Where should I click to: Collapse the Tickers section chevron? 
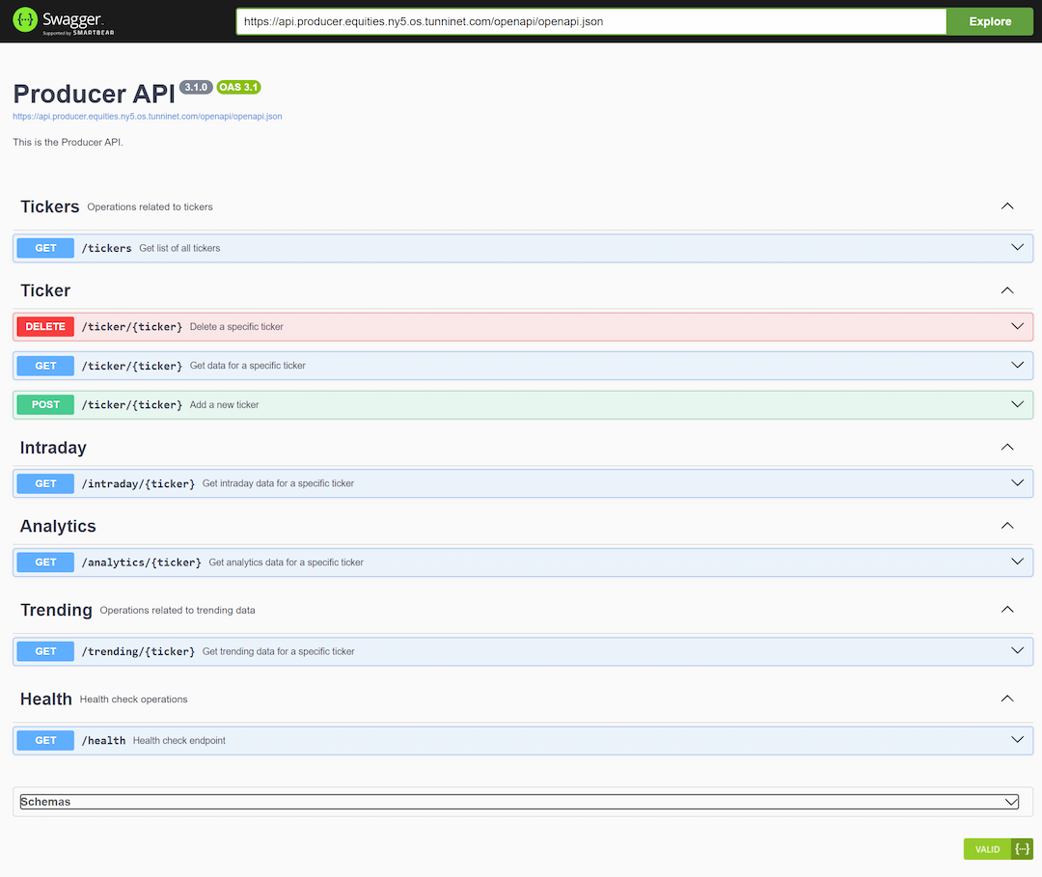[x=1007, y=206]
